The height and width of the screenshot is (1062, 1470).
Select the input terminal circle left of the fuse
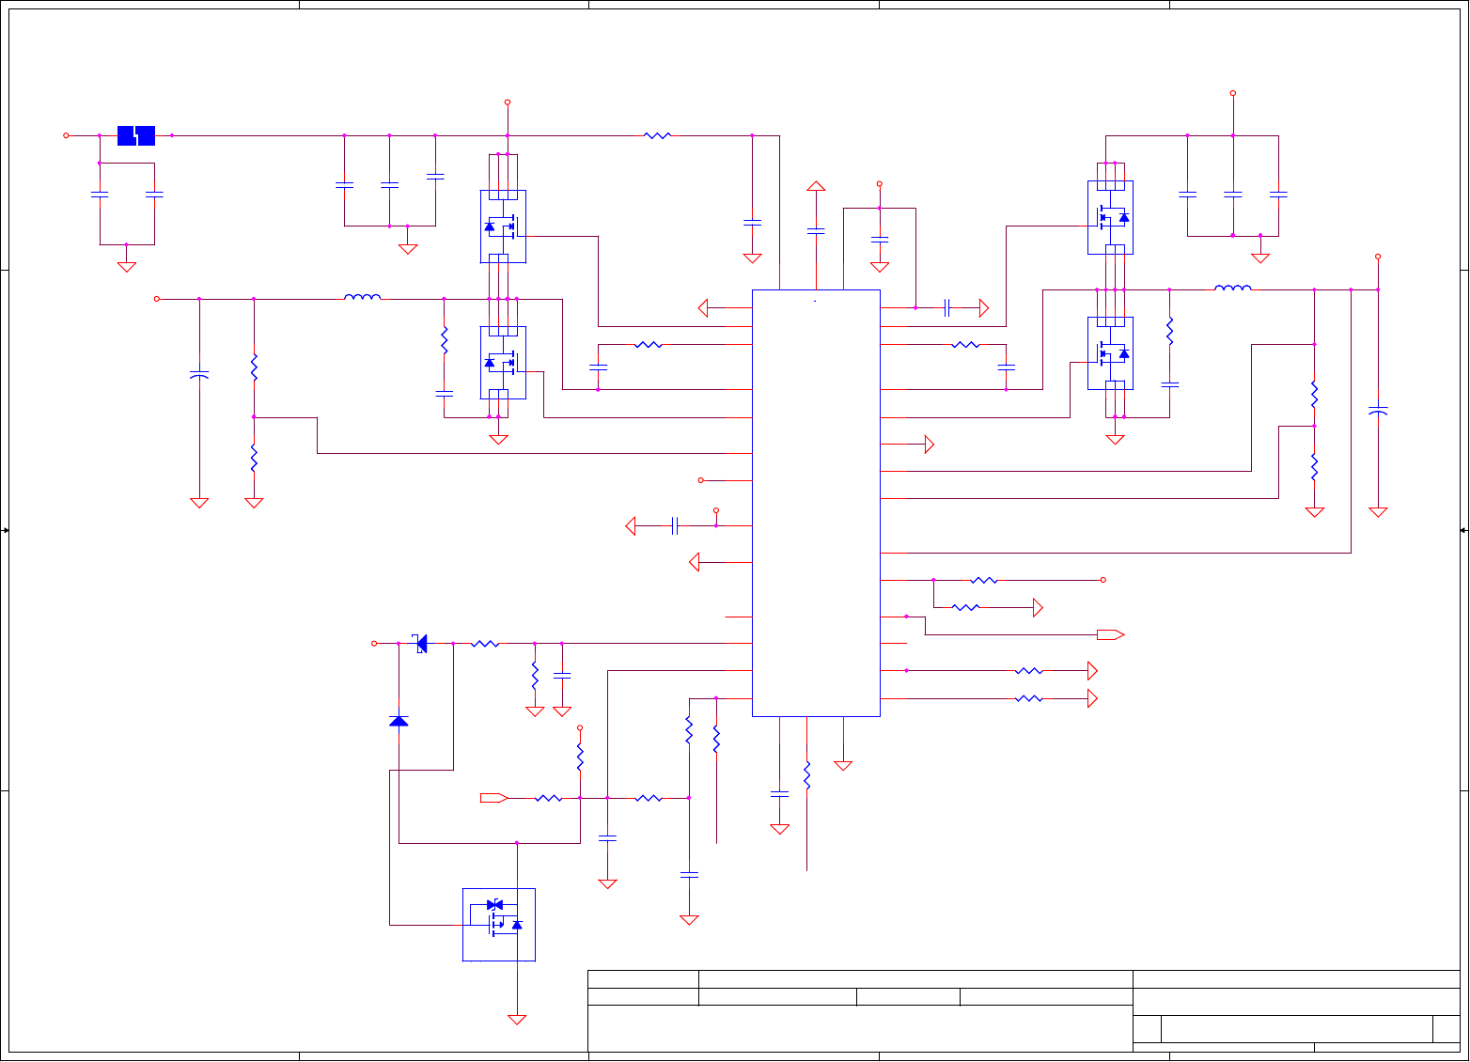pyautogui.click(x=66, y=135)
